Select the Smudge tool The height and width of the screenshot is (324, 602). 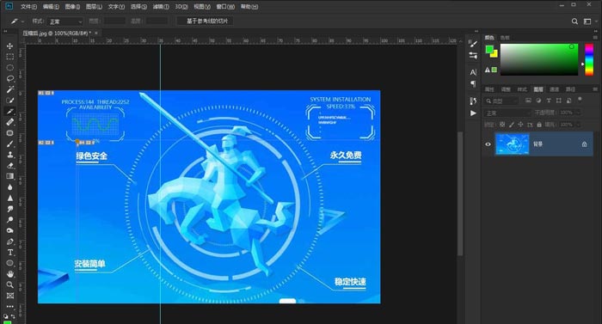tap(10, 209)
